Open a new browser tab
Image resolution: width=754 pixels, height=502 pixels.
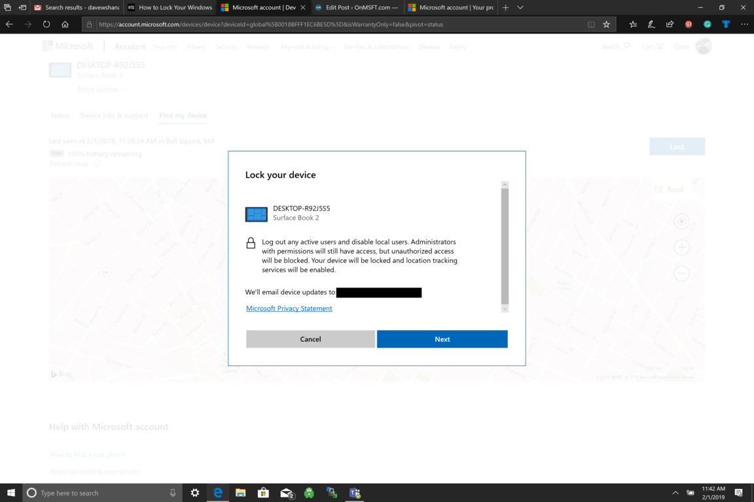[505, 7]
